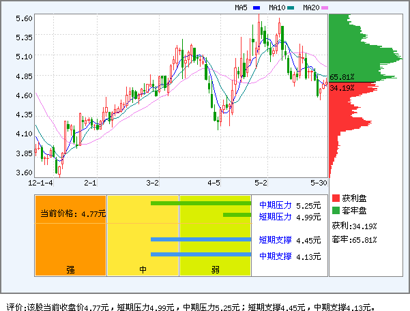The height and width of the screenshot is (311, 410).
Task: Click the 4.13元 mid-term support value
Action: [308, 257]
